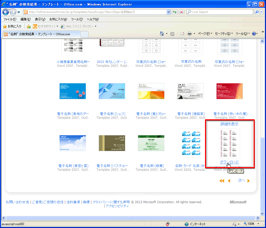Image resolution: width=266 pixels, height=228 pixels.
Task: Open the ページ(P) dropdown menu
Action: 205,34
